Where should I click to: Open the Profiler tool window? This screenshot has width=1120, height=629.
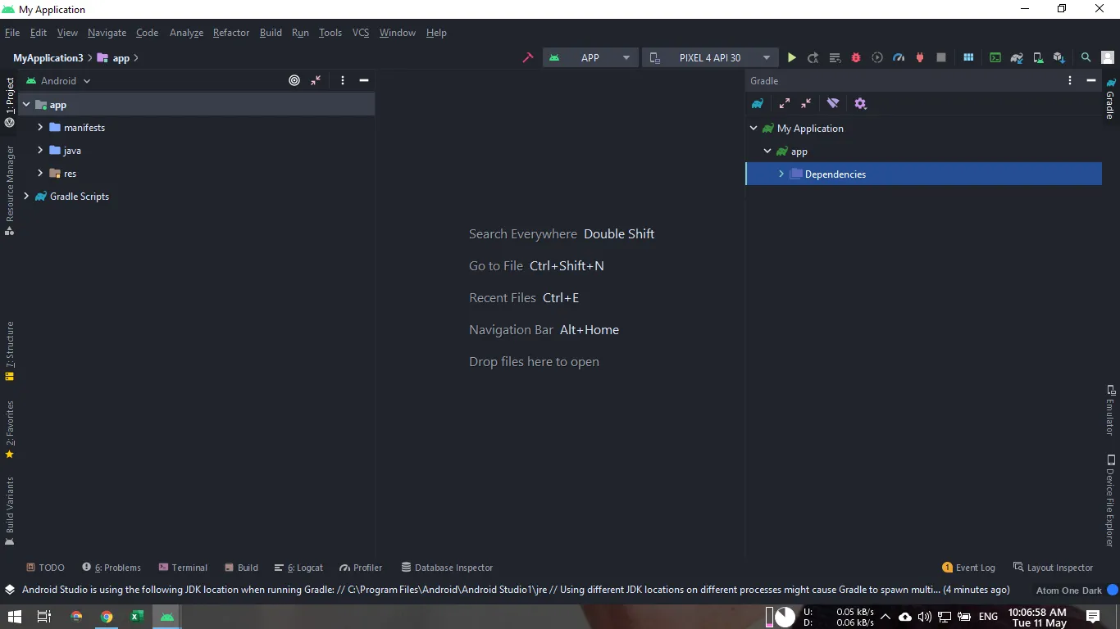(361, 568)
